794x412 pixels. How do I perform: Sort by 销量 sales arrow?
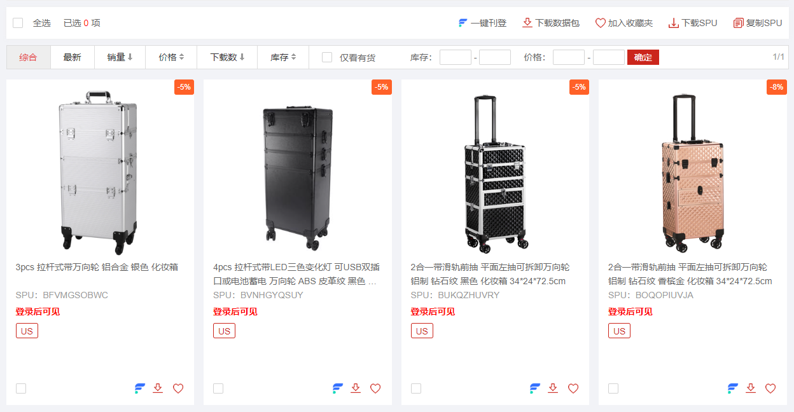click(x=130, y=57)
